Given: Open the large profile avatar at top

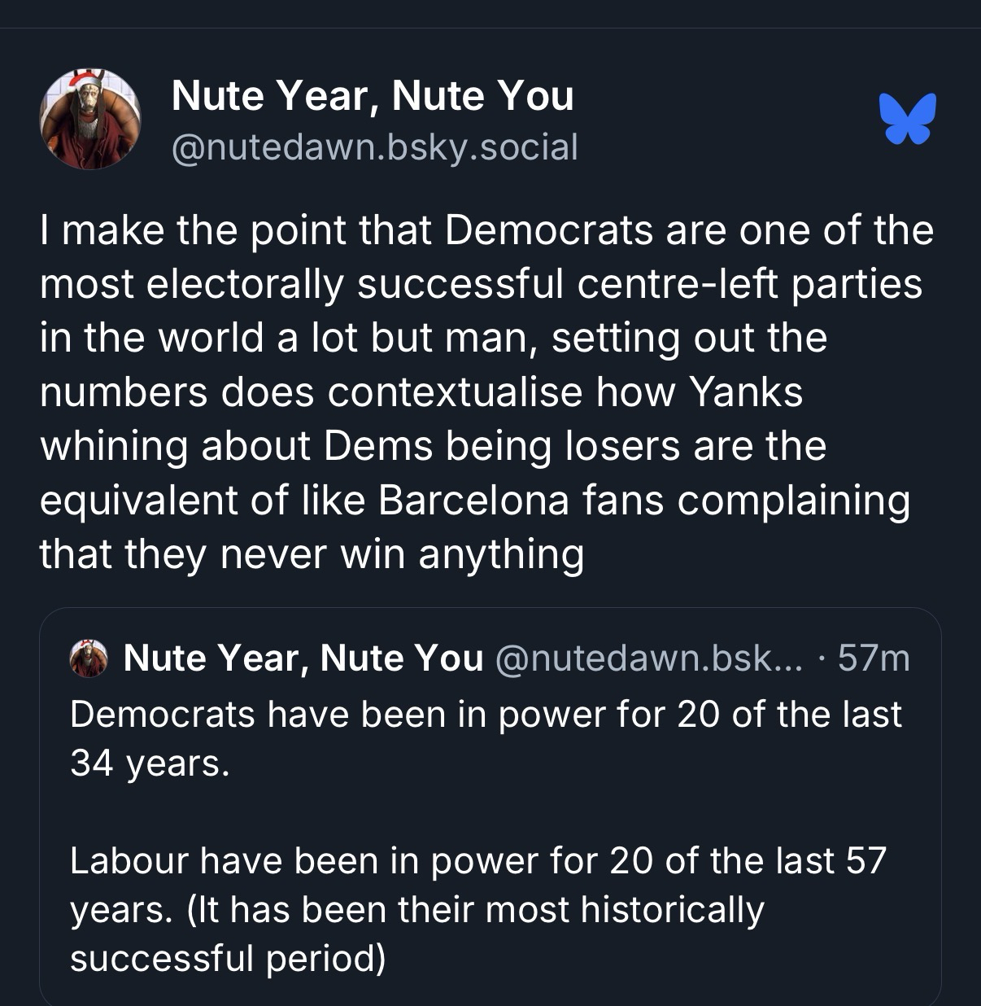Looking at the screenshot, I should pos(90,119).
